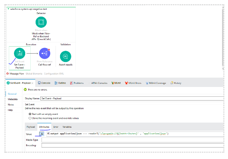Click the Display Name input field

click(x=132, y=98)
